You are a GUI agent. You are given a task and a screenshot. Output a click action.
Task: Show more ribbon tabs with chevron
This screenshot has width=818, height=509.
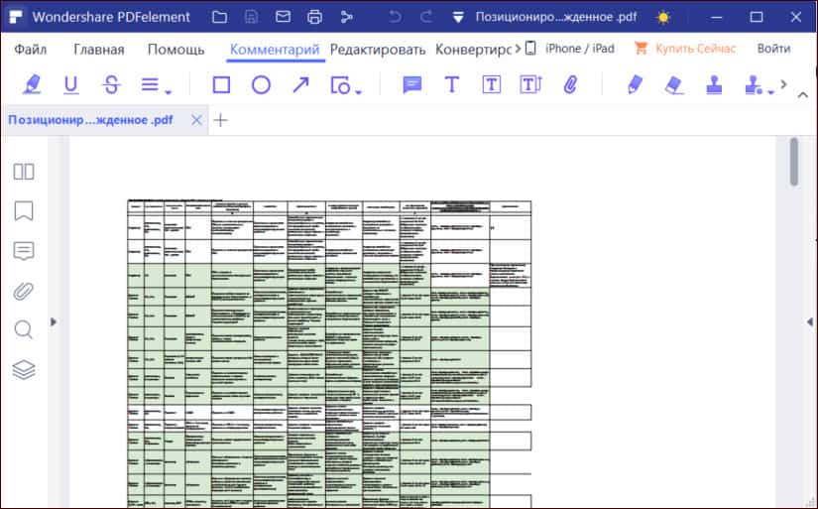pos(518,49)
